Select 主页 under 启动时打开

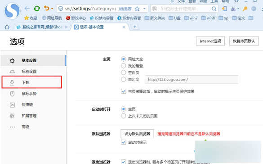[124, 109]
